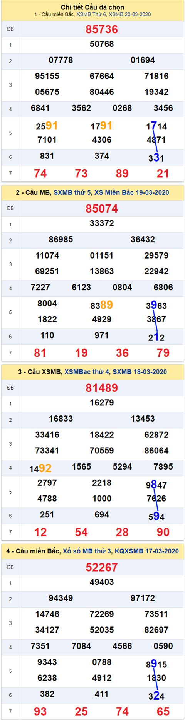Select seventh prize number 90

tap(163, 532)
